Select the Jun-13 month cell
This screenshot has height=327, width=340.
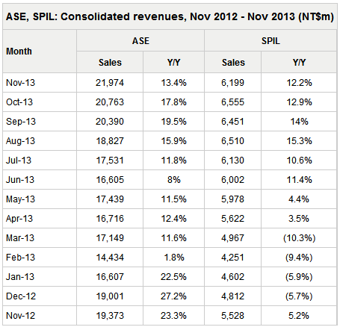(x=20, y=179)
